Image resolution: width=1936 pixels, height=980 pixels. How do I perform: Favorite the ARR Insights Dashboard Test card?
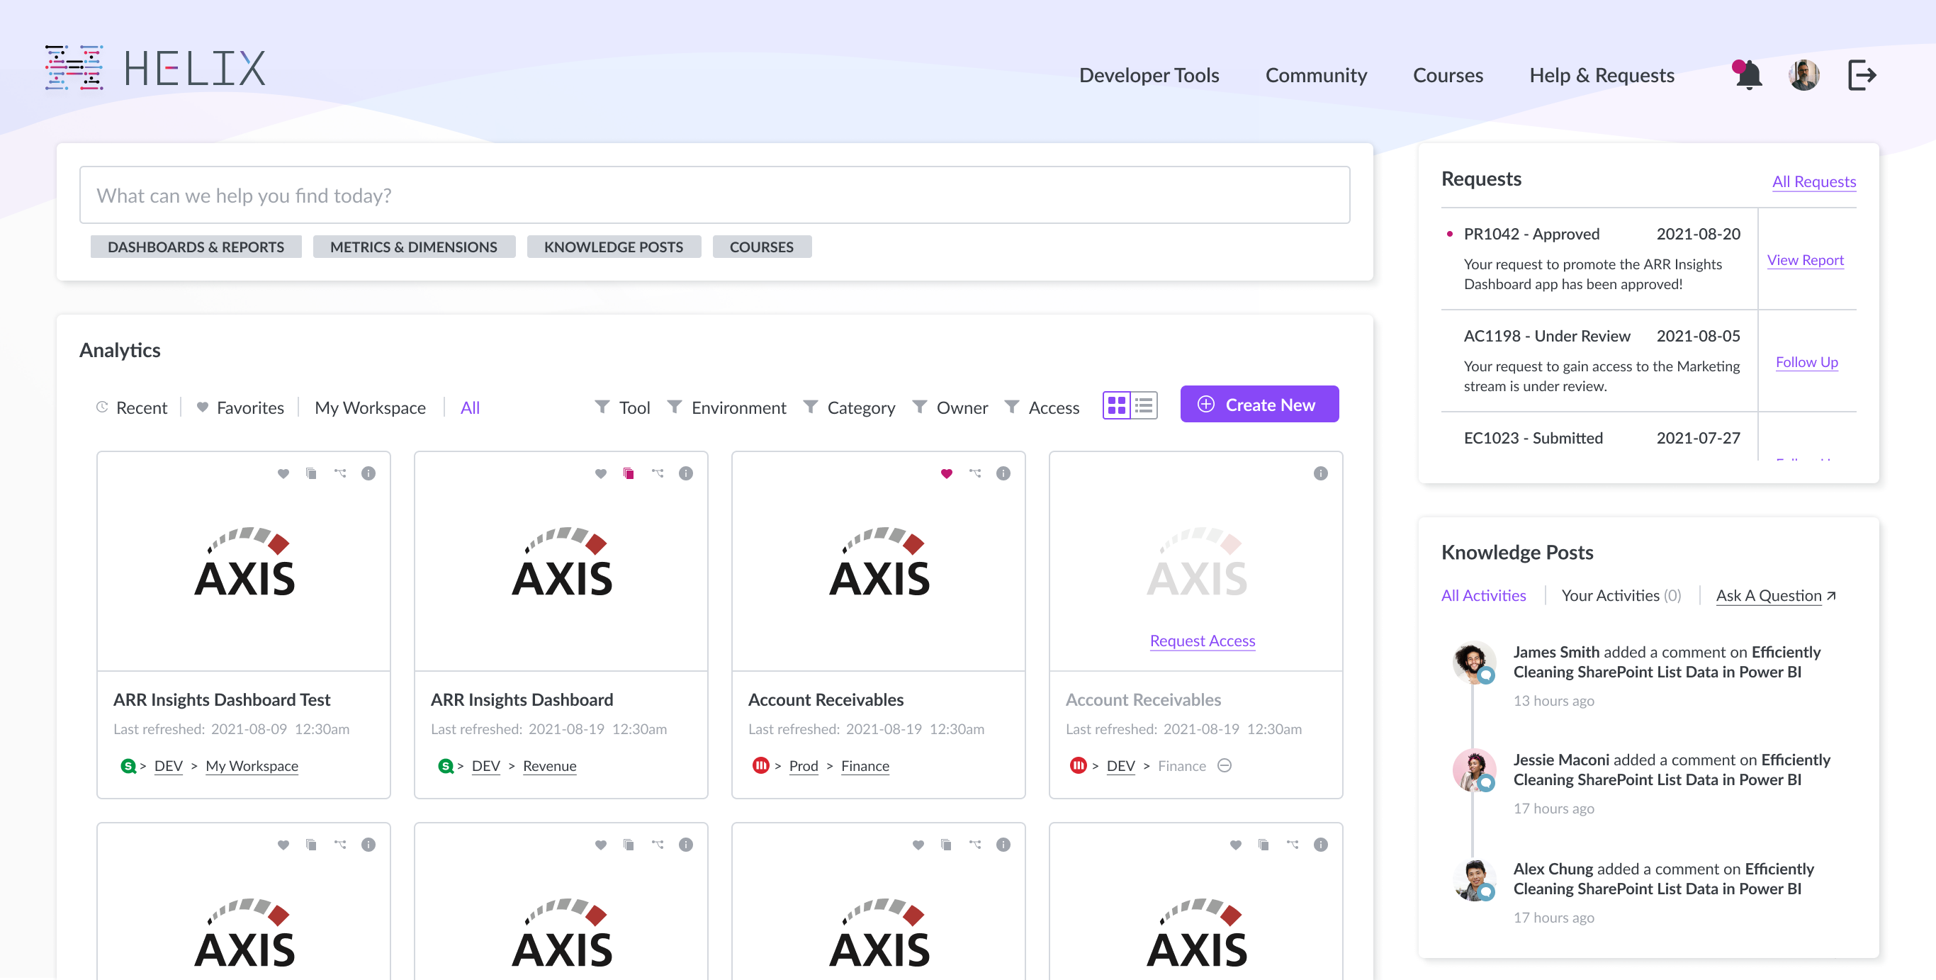(x=283, y=473)
